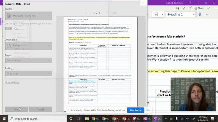This screenshot has height=122, width=218.
Task: Click the Stop sharing button
Action: coord(136,110)
